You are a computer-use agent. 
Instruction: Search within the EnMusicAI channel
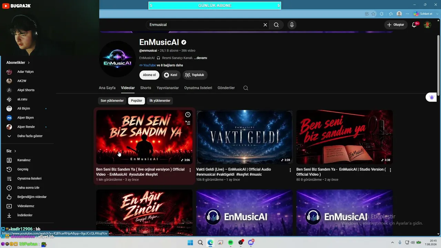[246, 88]
